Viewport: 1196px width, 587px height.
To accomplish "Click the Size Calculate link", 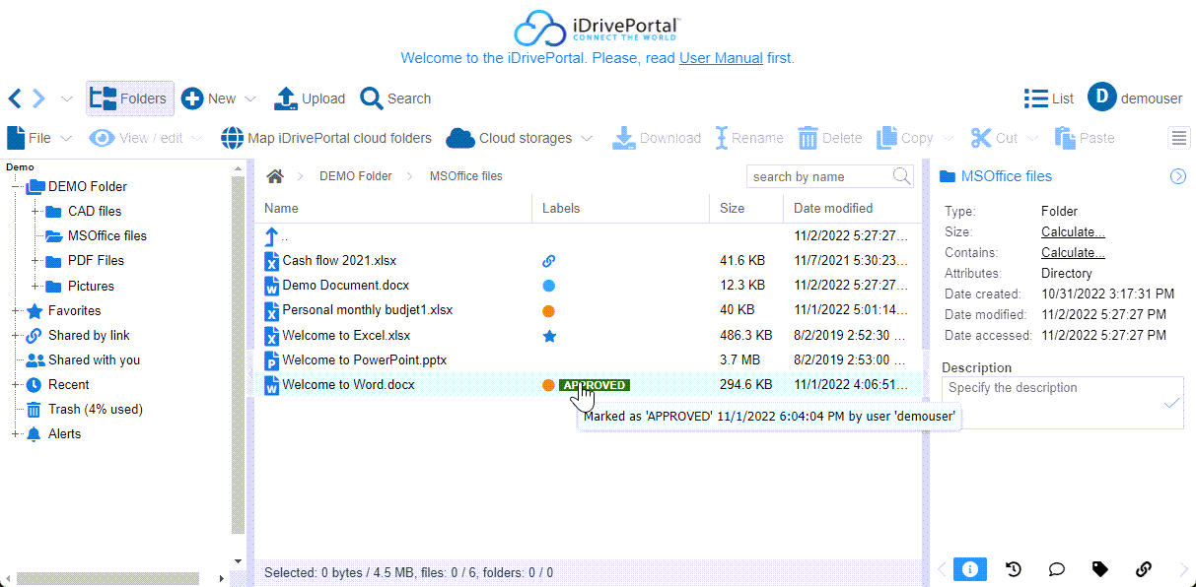I will click(1073, 232).
